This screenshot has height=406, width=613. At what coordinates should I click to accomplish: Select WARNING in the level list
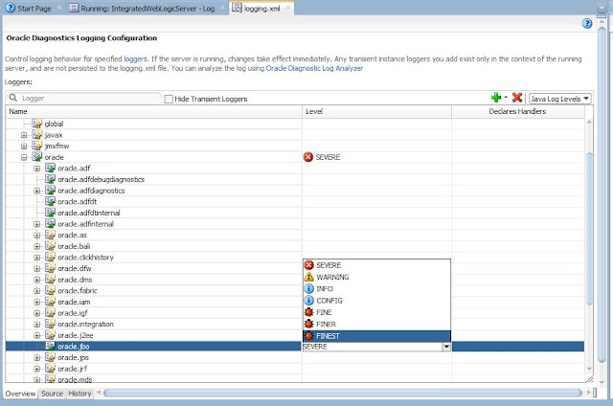376,277
